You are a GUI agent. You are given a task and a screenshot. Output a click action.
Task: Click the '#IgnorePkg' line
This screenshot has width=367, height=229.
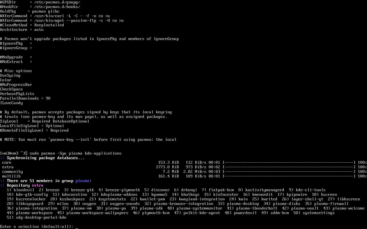(x=16, y=44)
